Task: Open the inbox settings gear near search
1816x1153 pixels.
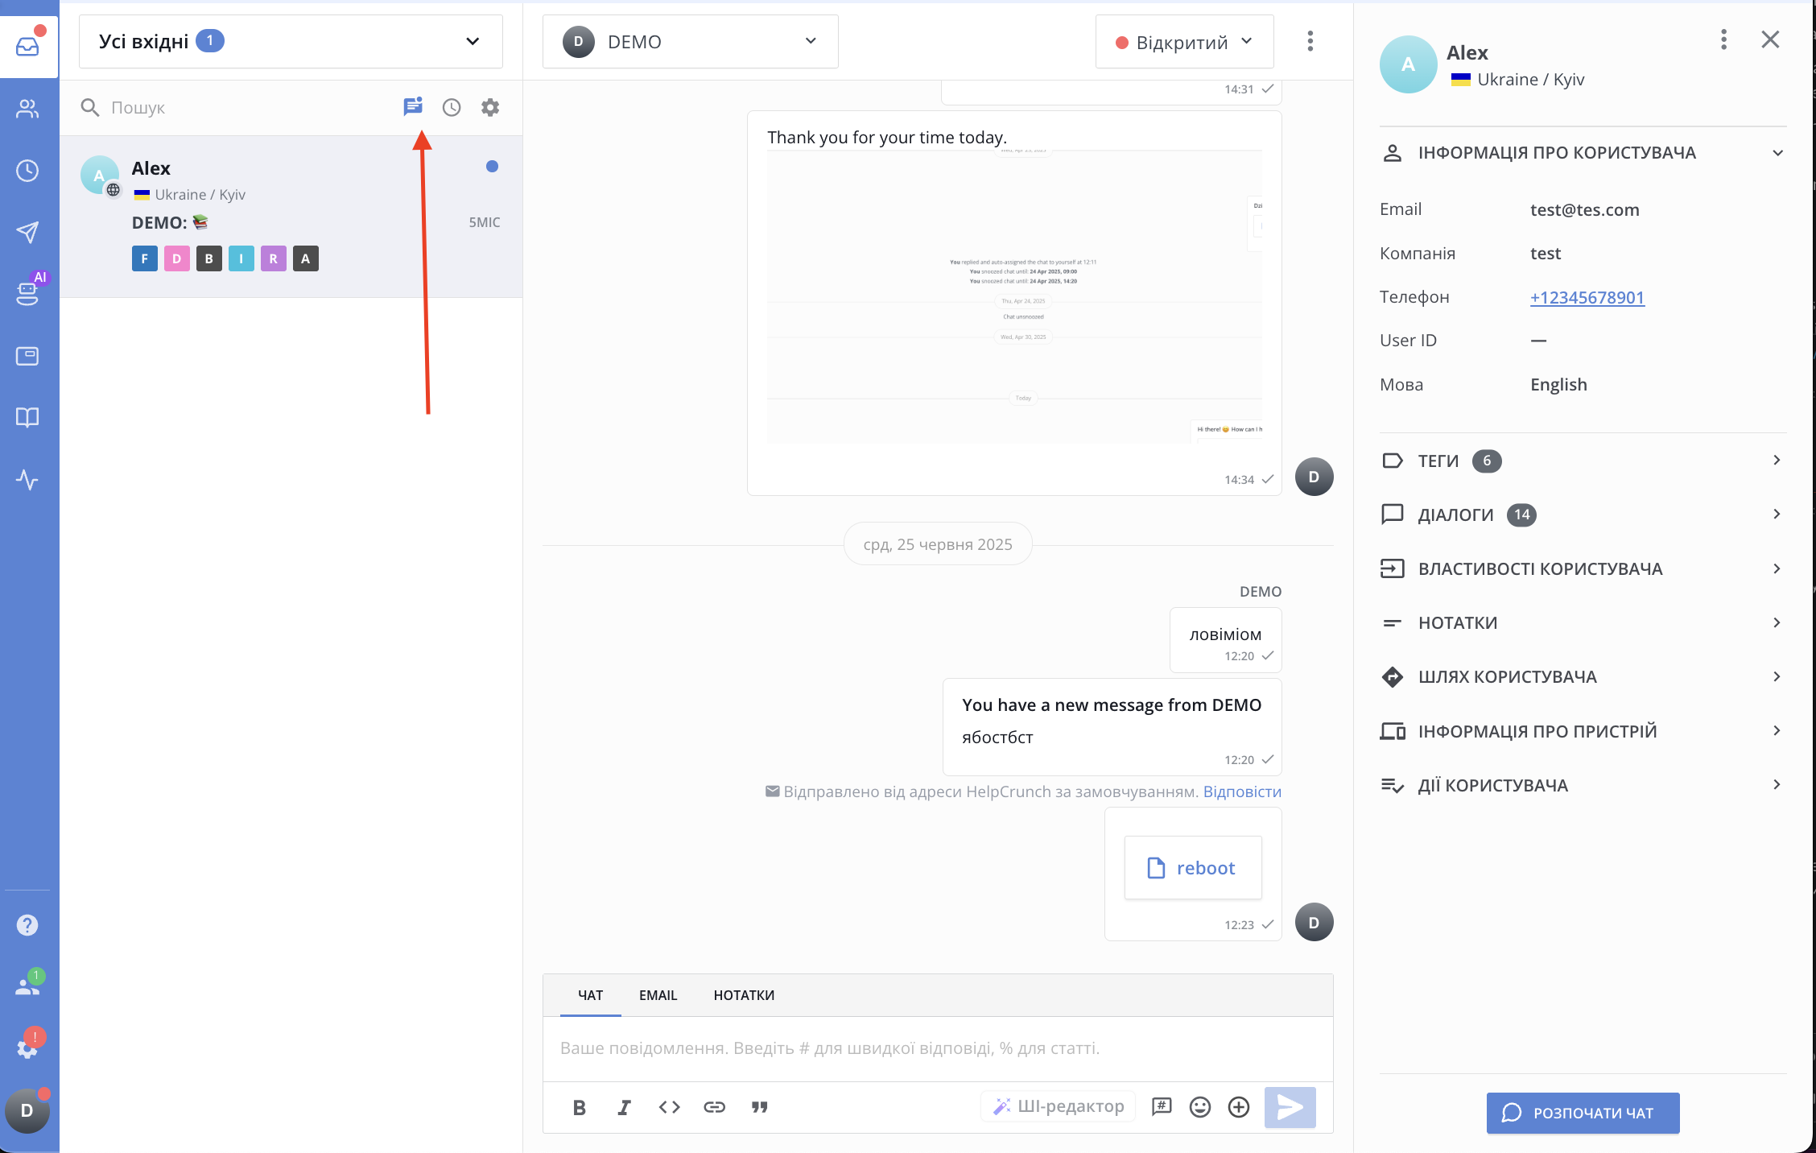Action: point(490,107)
